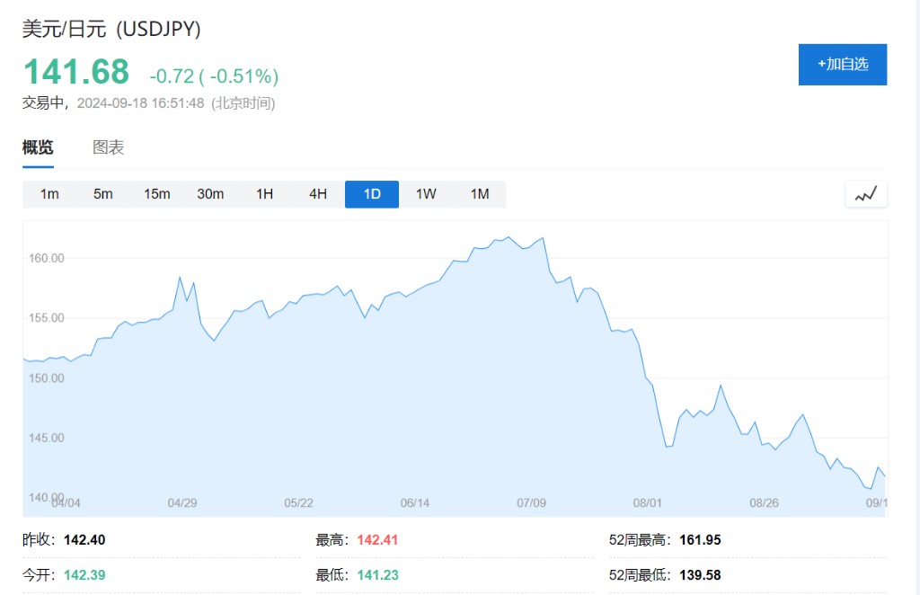The height and width of the screenshot is (595, 920).
Task: Choose the 1M monthly interval
Action: coord(480,194)
